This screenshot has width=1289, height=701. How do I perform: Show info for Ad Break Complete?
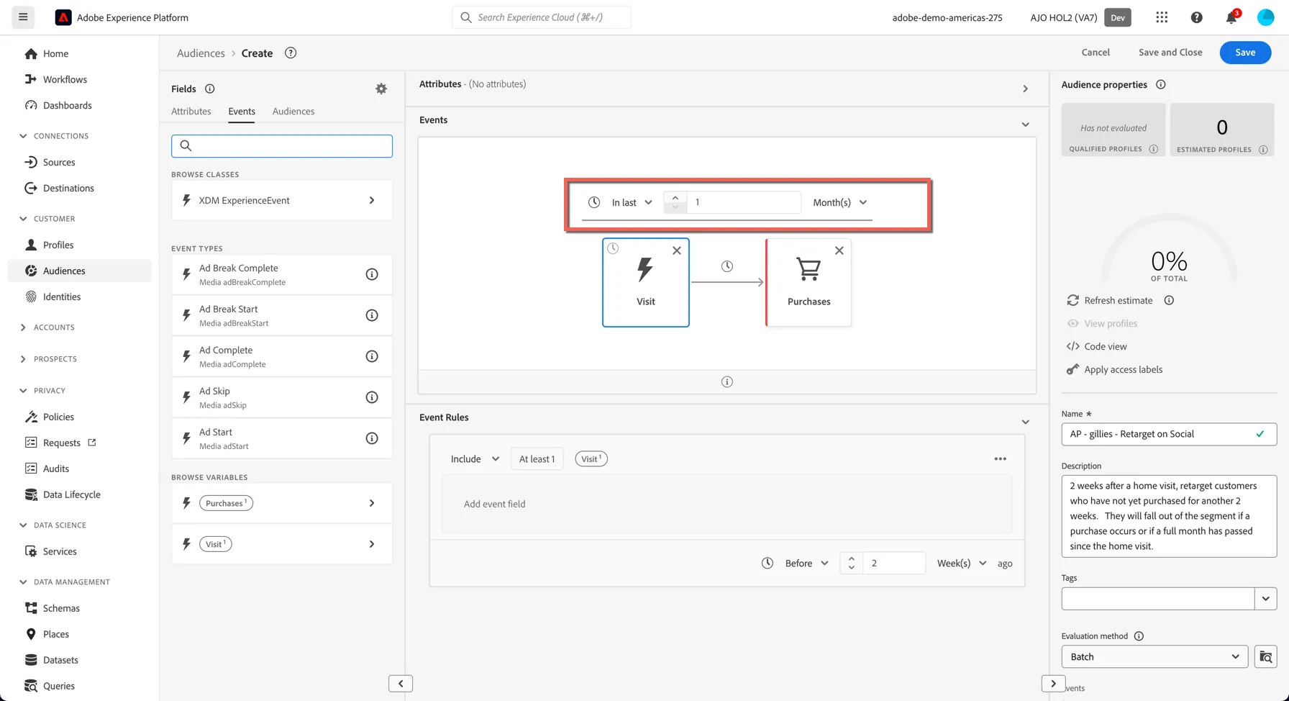(x=372, y=274)
